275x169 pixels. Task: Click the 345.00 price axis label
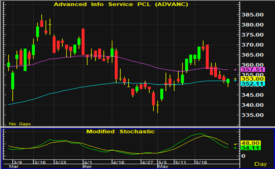click(252, 95)
